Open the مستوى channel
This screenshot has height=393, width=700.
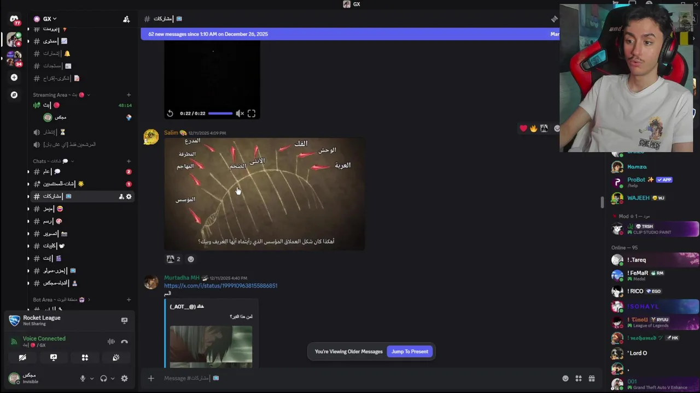pyautogui.click(x=81, y=41)
